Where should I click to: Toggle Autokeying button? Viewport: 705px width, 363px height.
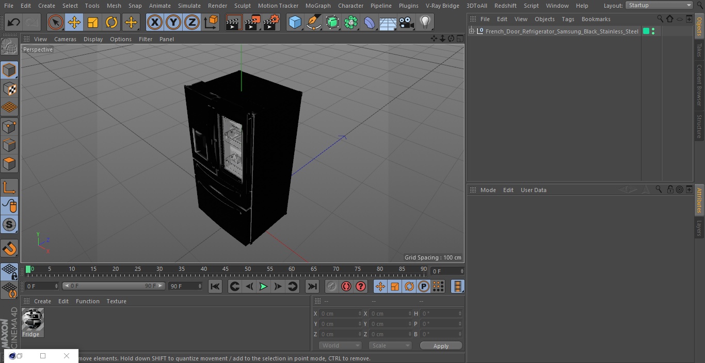click(x=346, y=286)
